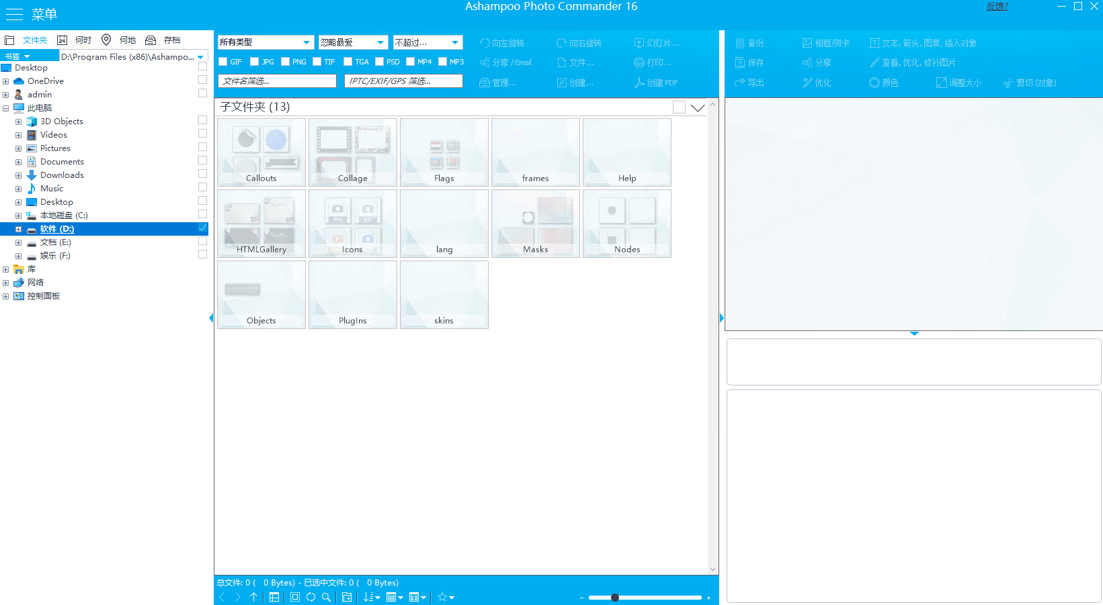Open 查看, 优化, 修补图片 retouch tool
The height and width of the screenshot is (605, 1103).
coord(913,62)
